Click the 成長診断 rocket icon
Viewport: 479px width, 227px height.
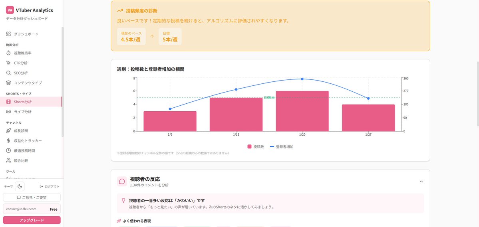(x=8, y=131)
